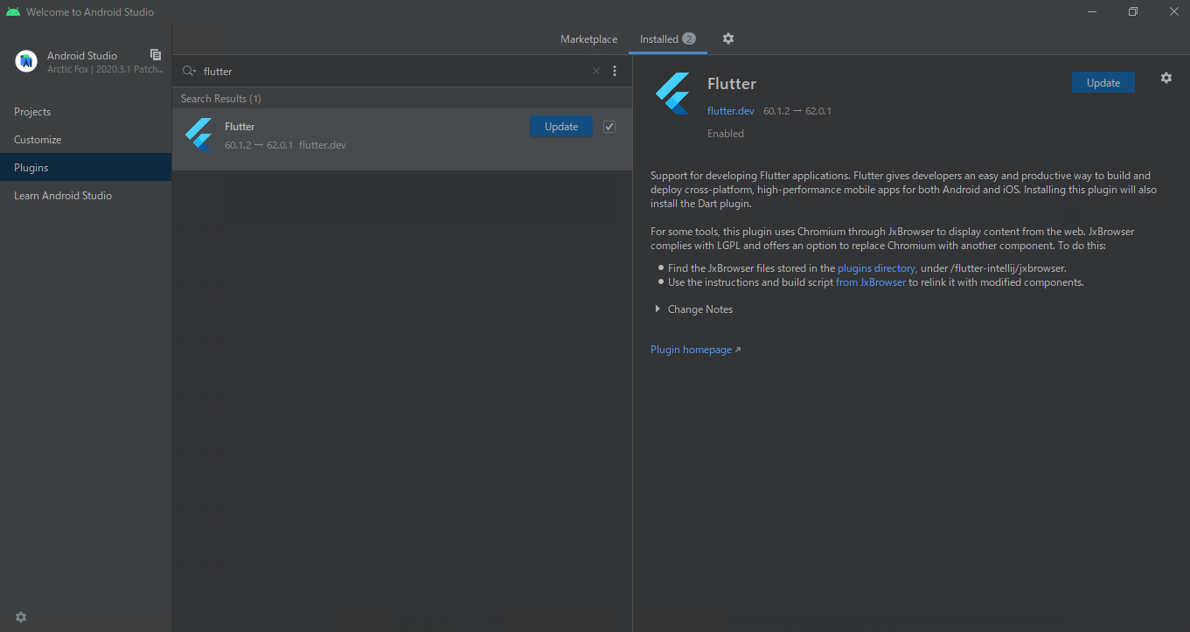Image resolution: width=1190 pixels, height=632 pixels.
Task: Click the three-dot search options icon
Action: click(x=615, y=71)
